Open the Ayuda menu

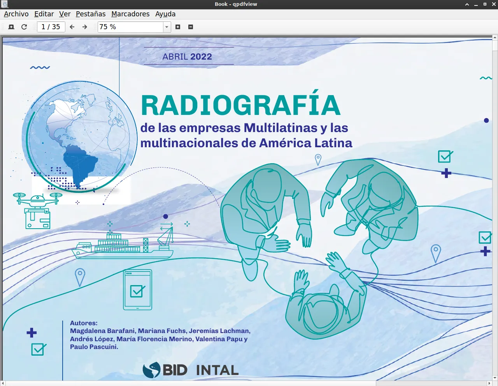click(x=165, y=14)
